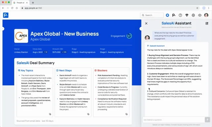Open the browser three-dot menu
The image size is (212, 127).
tap(209, 8)
